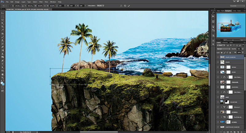Switch to warp mode icon

click(121, 6)
